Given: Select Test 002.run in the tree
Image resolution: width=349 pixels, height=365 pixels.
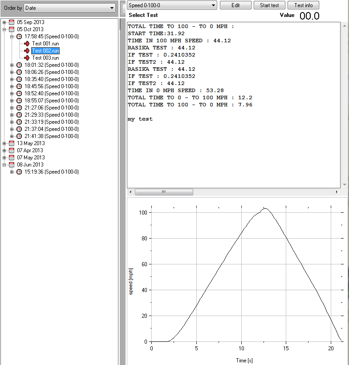Looking at the screenshot, I should tap(45, 51).
